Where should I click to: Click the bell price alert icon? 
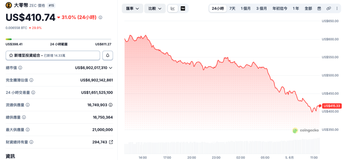click(108, 55)
